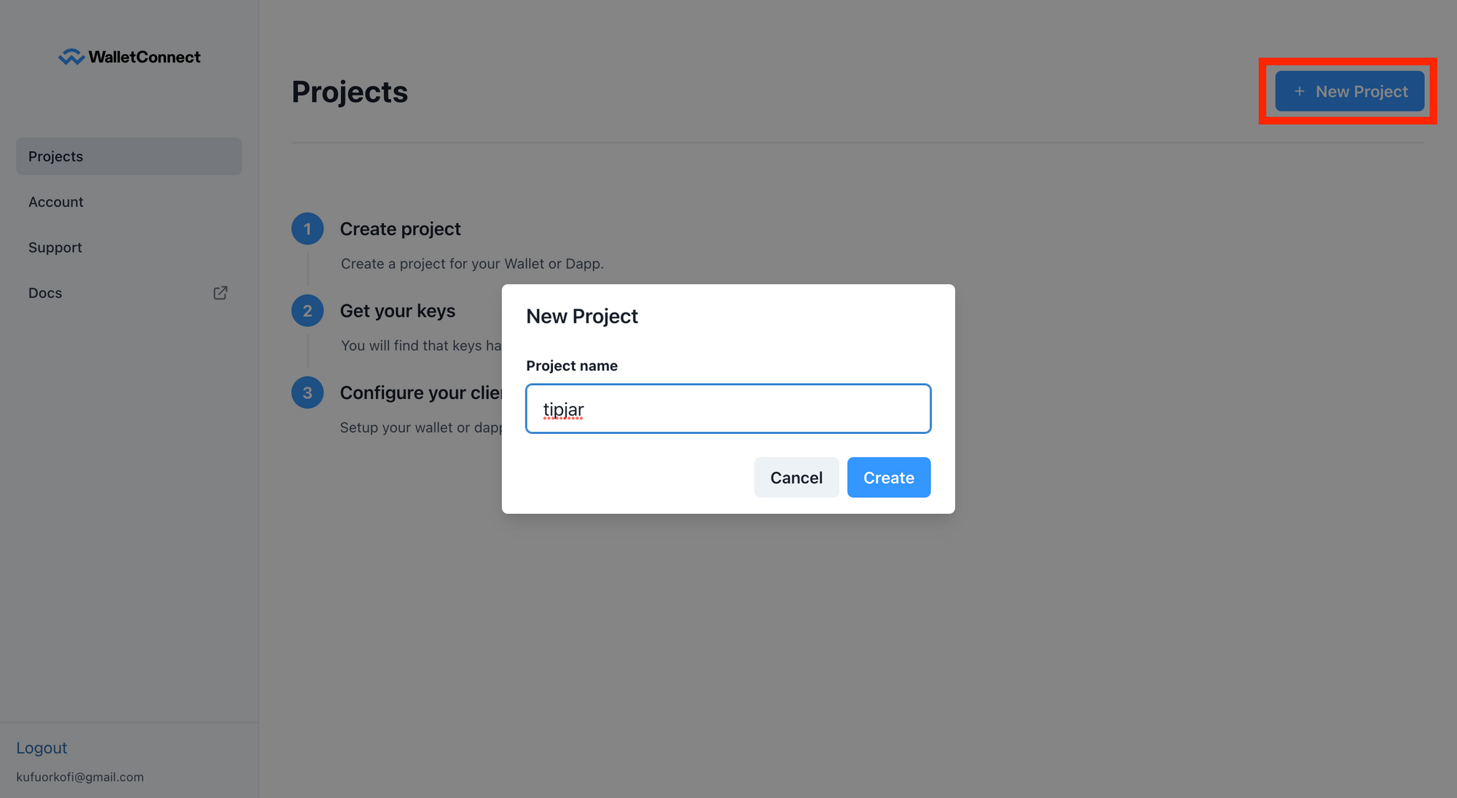Open the Support sidebar item
Image resolution: width=1457 pixels, height=798 pixels.
[55, 248]
